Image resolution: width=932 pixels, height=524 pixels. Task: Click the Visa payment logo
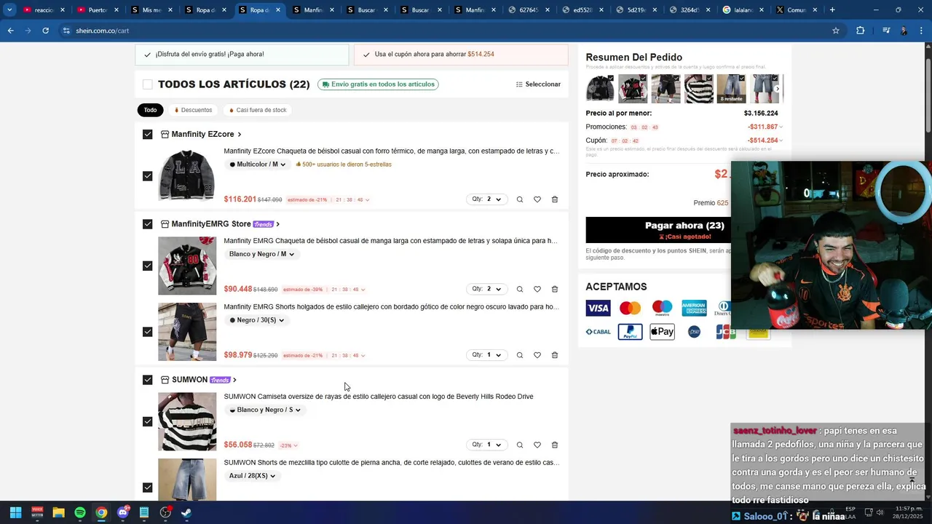(x=598, y=309)
